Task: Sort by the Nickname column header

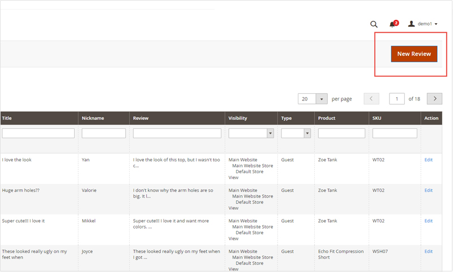Action: point(93,118)
